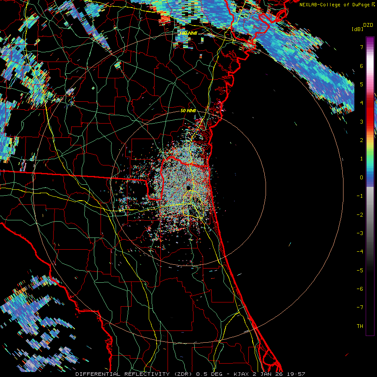Click the -4 value on the color scale
This screenshot has height=377, width=377.
tap(360, 252)
